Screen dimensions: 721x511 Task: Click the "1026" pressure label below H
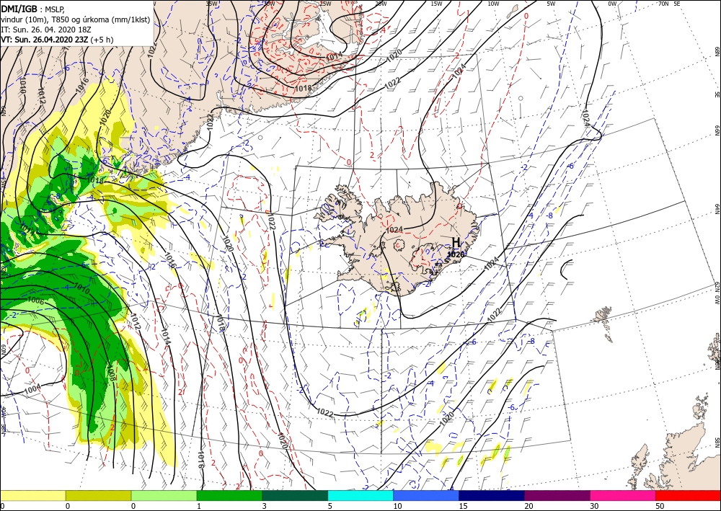[456, 254]
